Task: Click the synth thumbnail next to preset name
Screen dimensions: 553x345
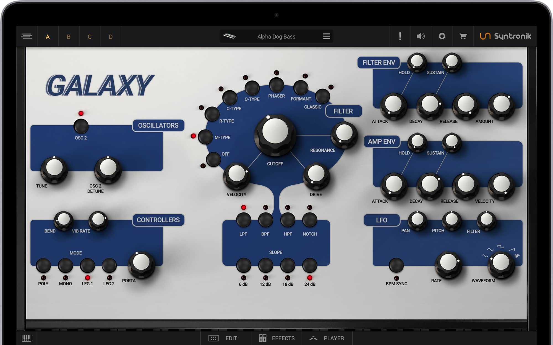Action: click(229, 36)
